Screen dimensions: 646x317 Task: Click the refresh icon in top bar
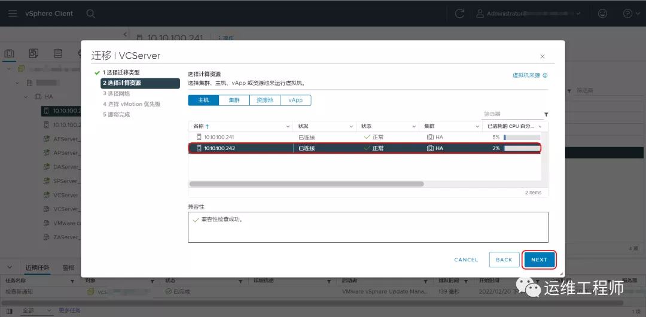459,13
